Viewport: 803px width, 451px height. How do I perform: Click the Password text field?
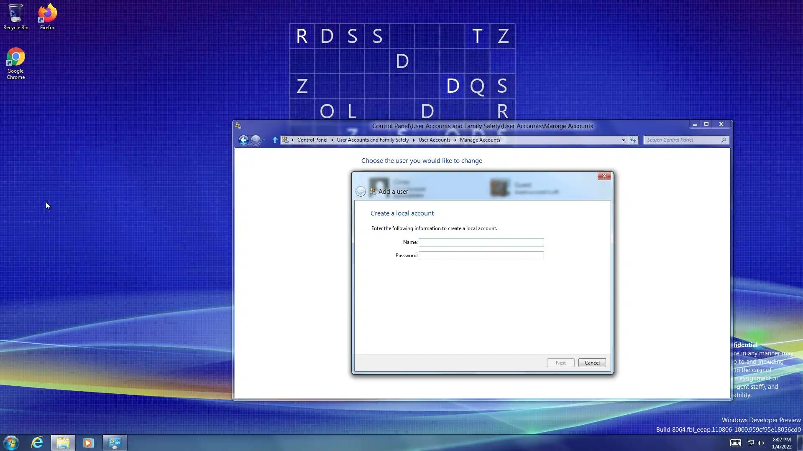pyautogui.click(x=481, y=256)
